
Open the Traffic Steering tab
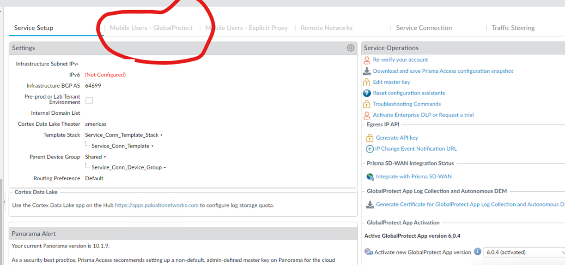[513, 28]
